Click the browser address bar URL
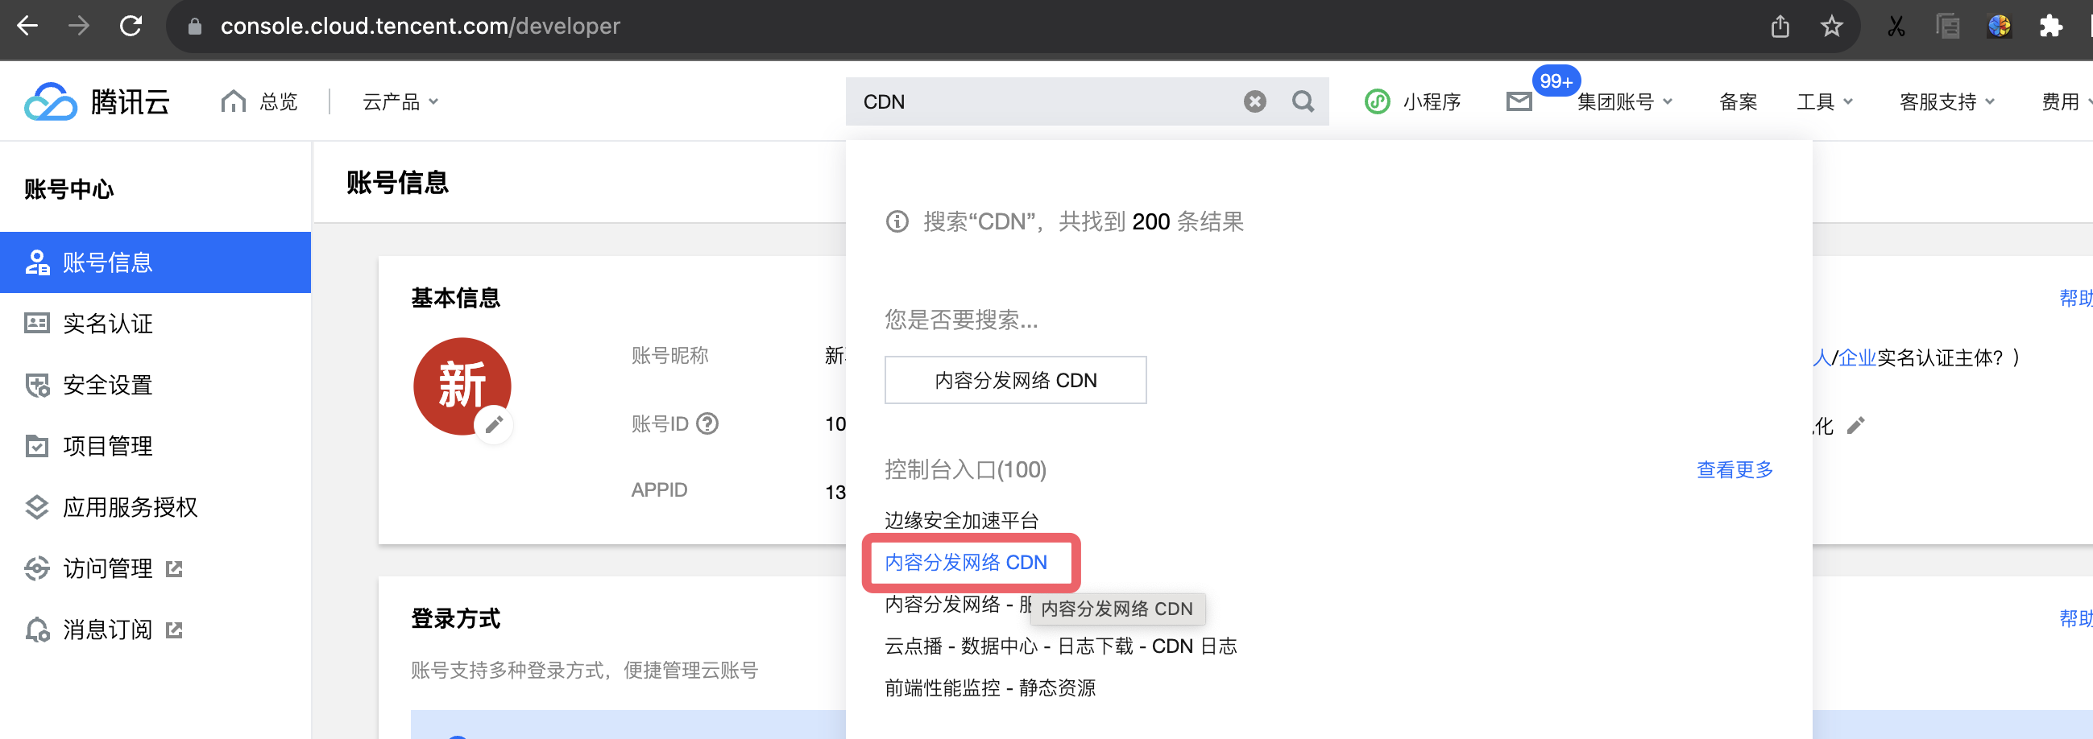The image size is (2093, 739). [420, 26]
